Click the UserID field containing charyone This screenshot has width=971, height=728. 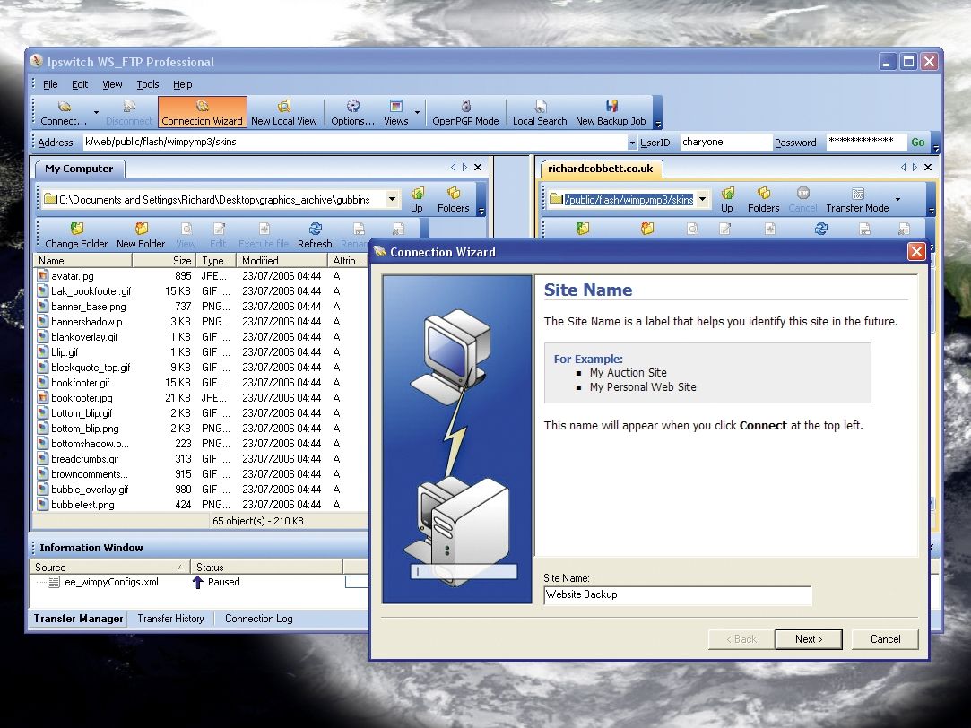pos(725,142)
